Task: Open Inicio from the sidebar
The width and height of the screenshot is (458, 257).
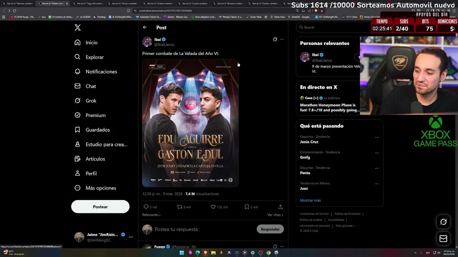Action: point(86,42)
